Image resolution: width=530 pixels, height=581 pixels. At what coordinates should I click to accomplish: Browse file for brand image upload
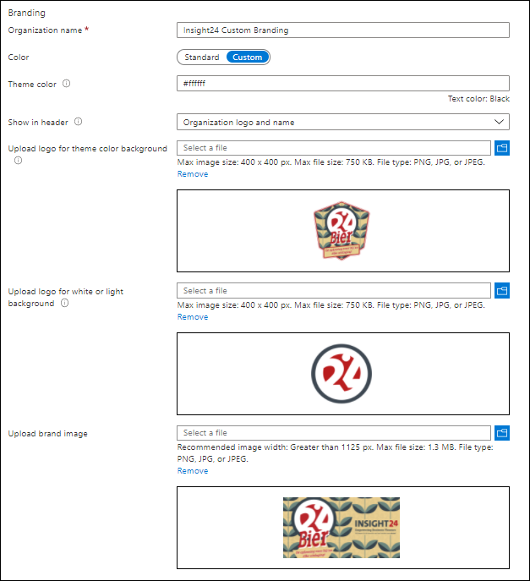tap(502, 433)
